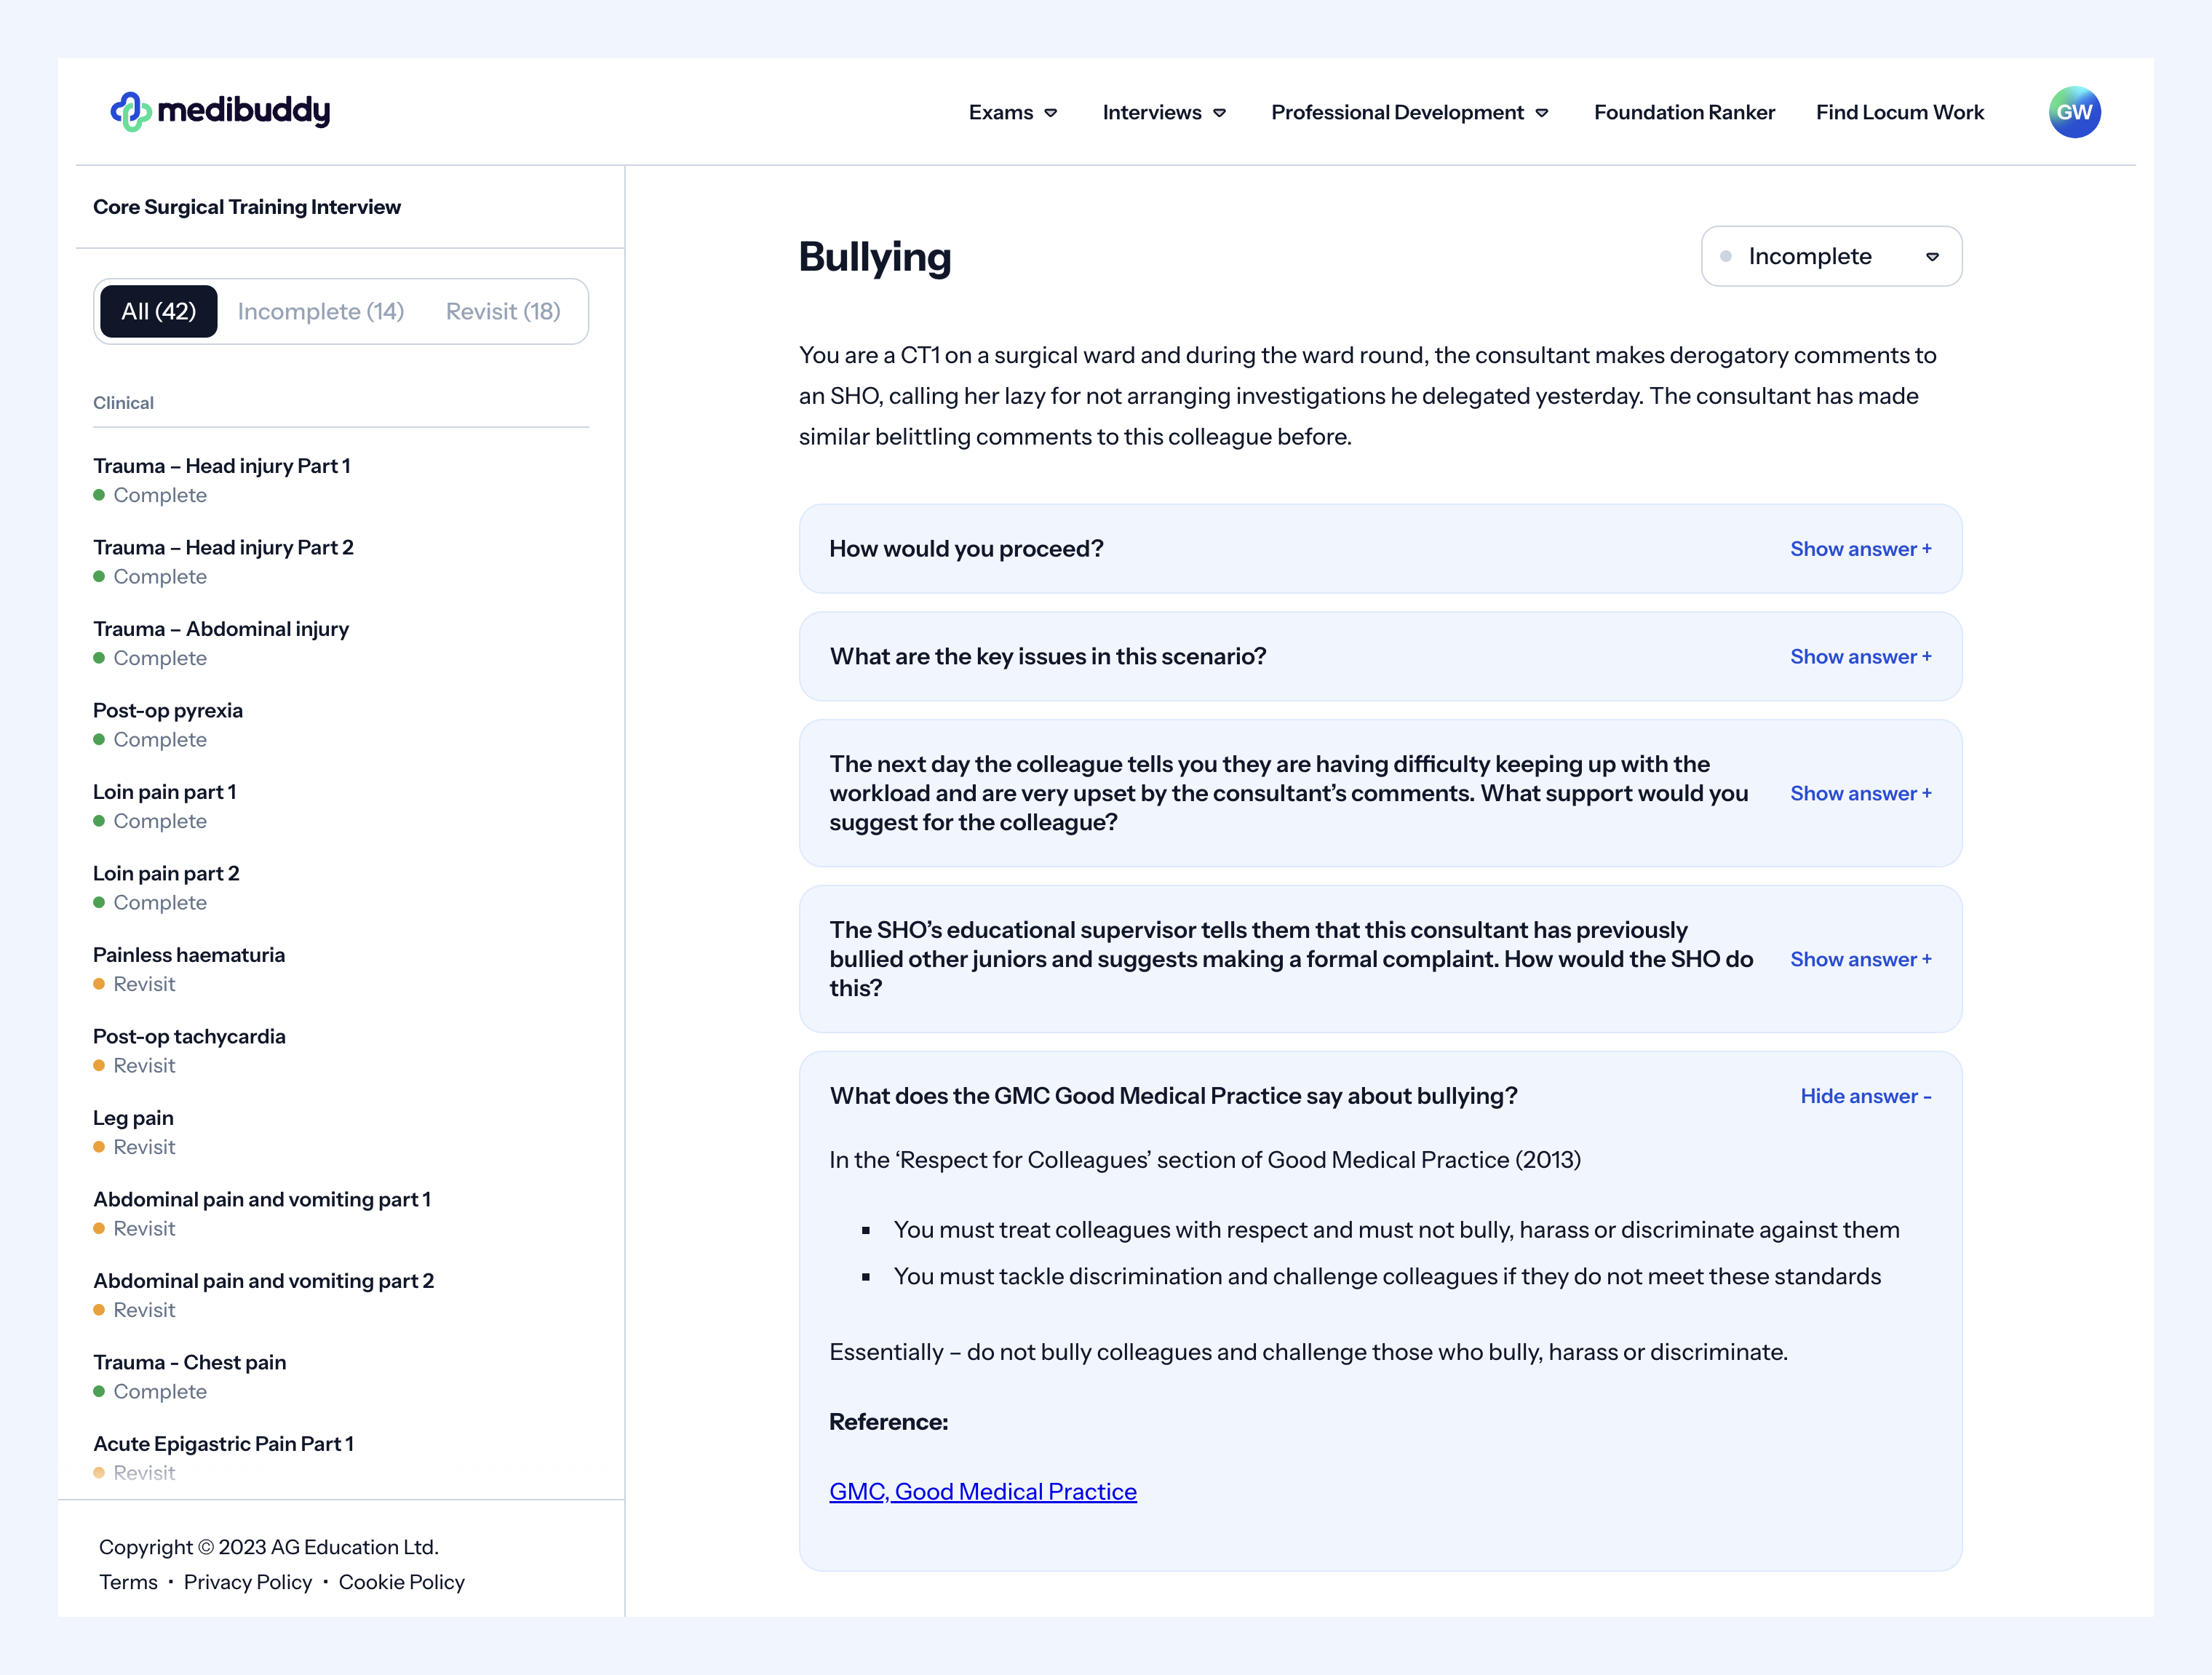Show answer for colleague support question

click(1860, 793)
